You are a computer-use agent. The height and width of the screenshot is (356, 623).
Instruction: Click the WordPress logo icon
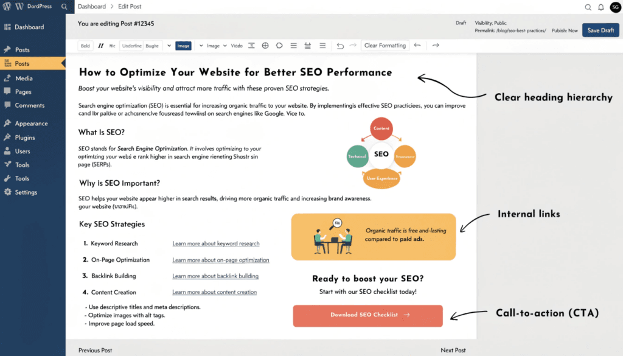pos(7,6)
